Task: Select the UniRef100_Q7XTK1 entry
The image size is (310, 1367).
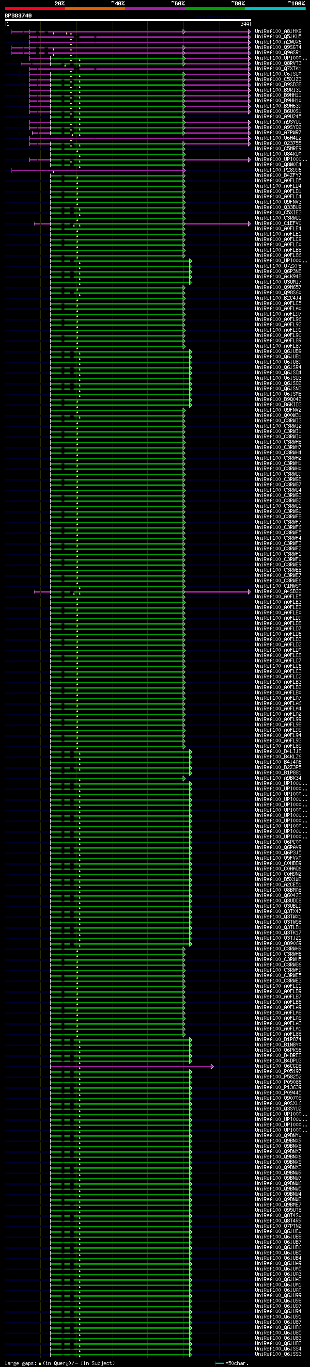Action: [278, 69]
